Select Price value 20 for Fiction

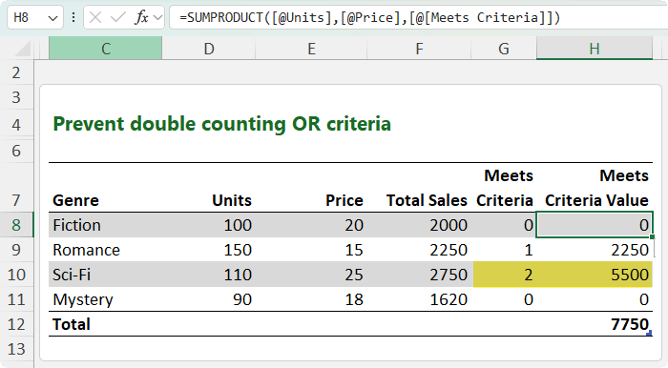click(x=311, y=225)
